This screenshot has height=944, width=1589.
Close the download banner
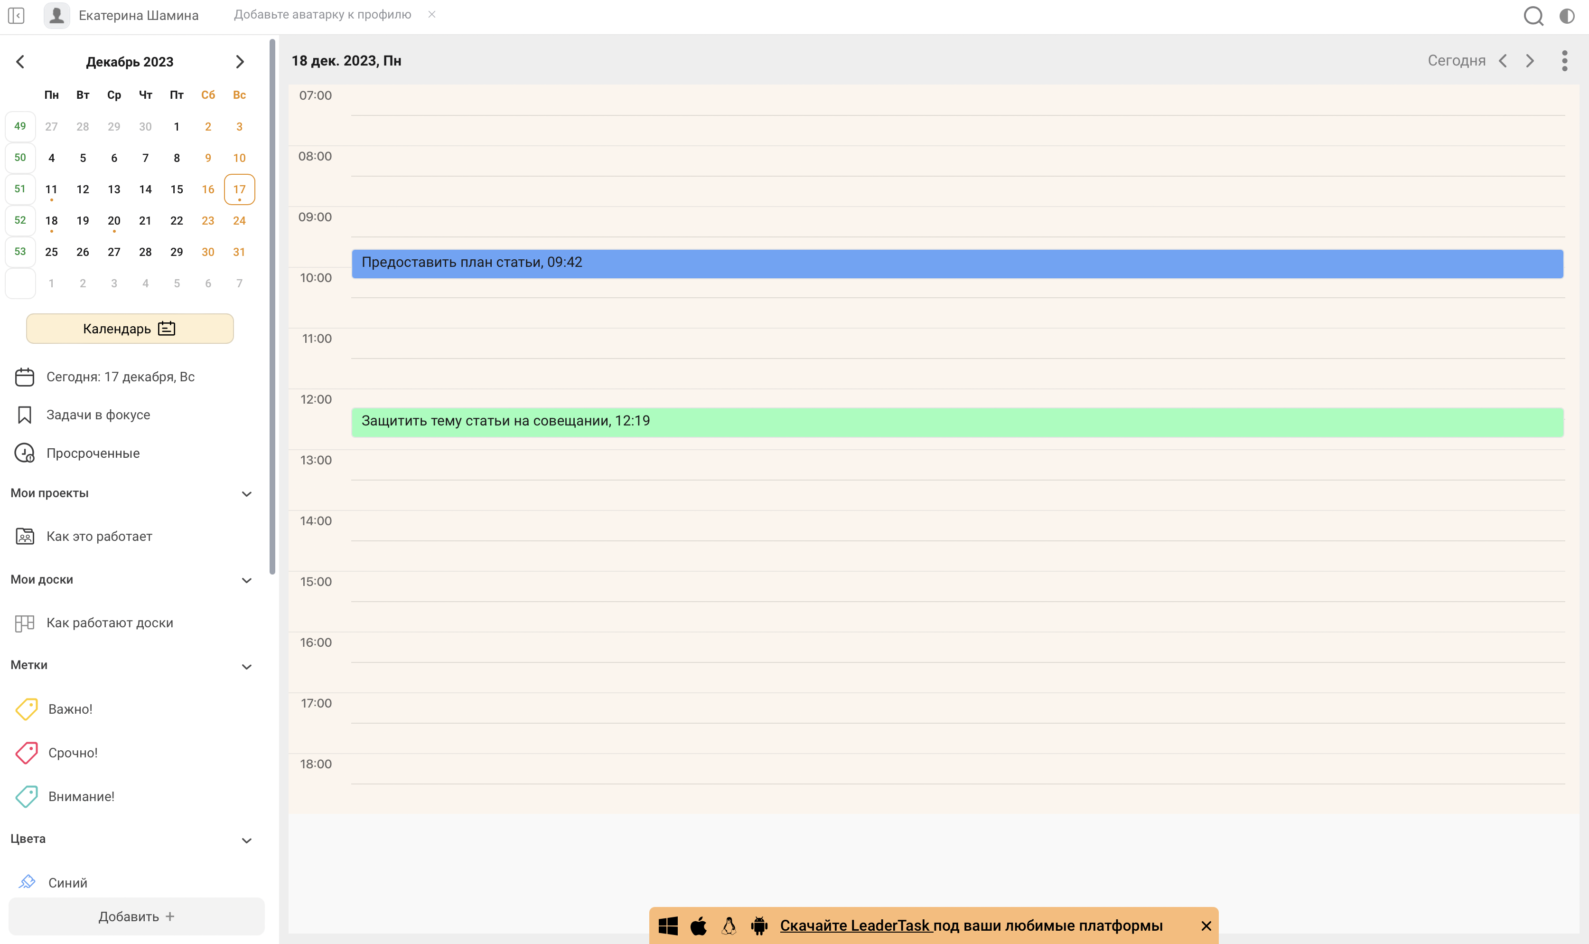click(x=1206, y=925)
